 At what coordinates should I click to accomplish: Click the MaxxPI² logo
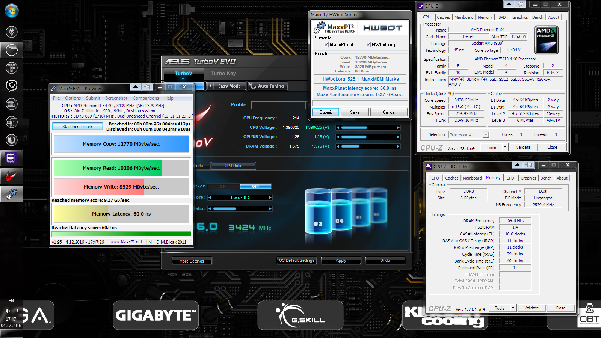coord(334,28)
